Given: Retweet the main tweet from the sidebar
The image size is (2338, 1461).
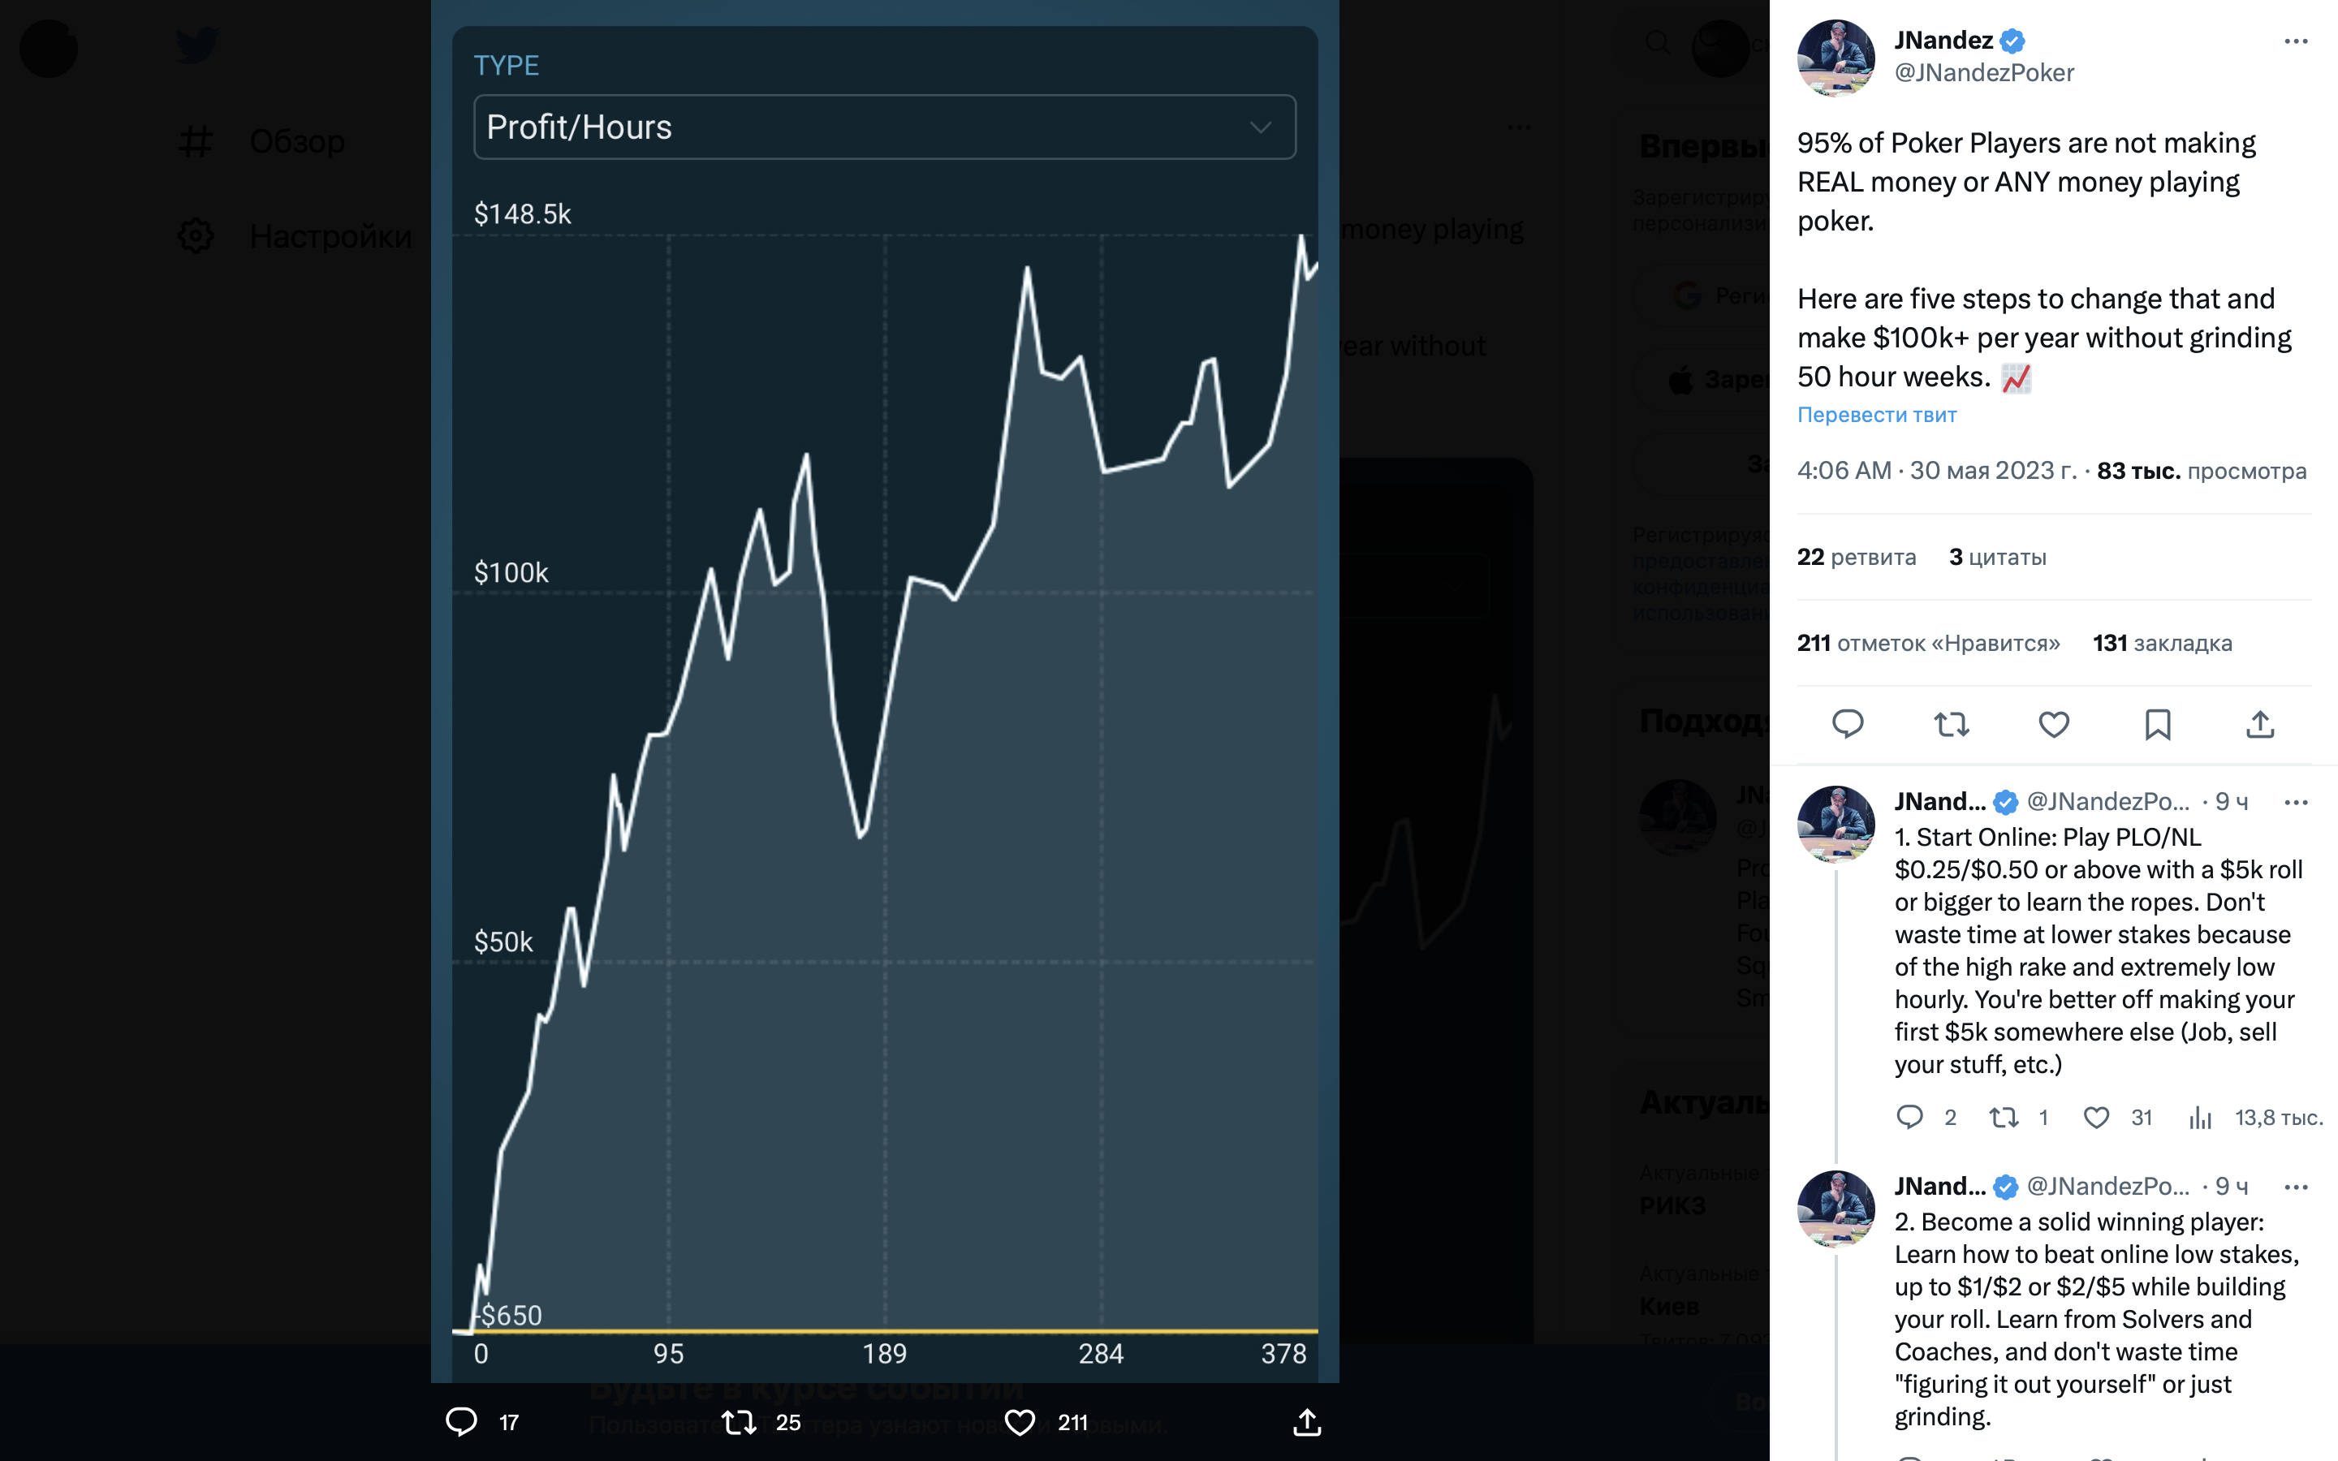Looking at the screenshot, I should tap(1952, 724).
